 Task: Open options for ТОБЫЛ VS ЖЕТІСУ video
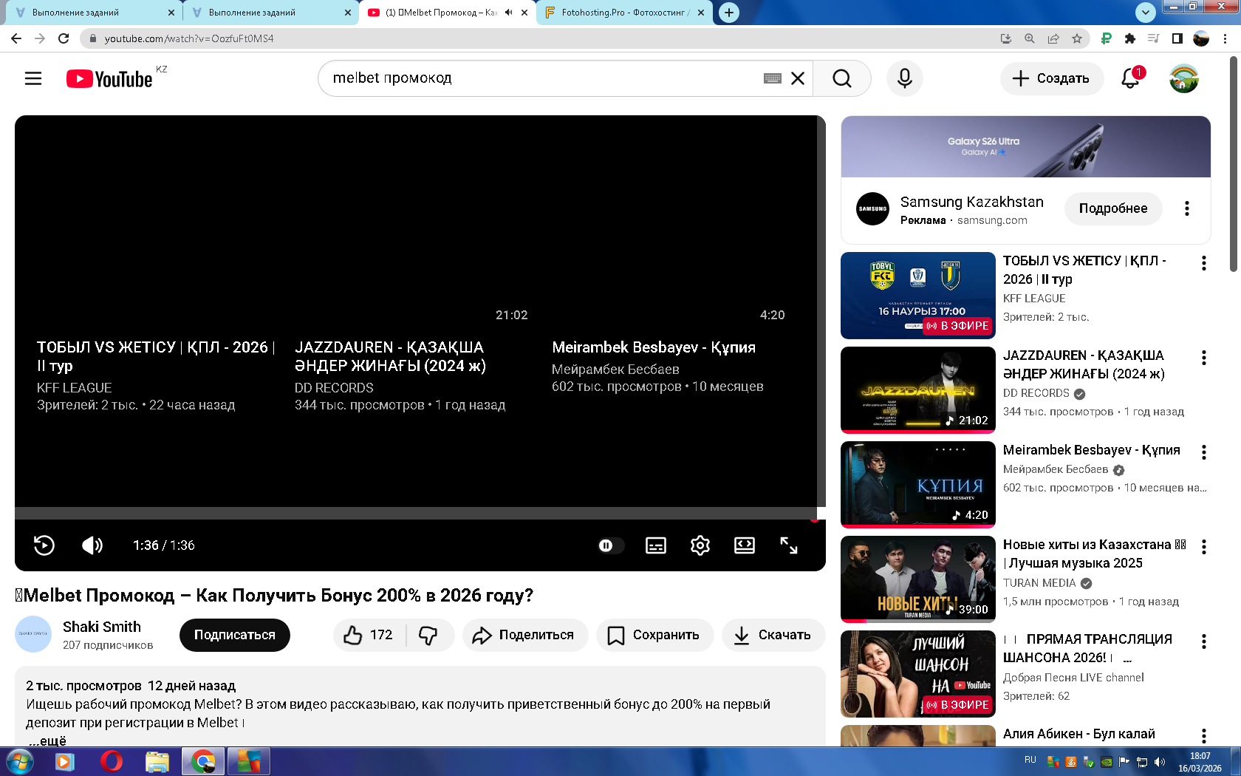[x=1204, y=263]
